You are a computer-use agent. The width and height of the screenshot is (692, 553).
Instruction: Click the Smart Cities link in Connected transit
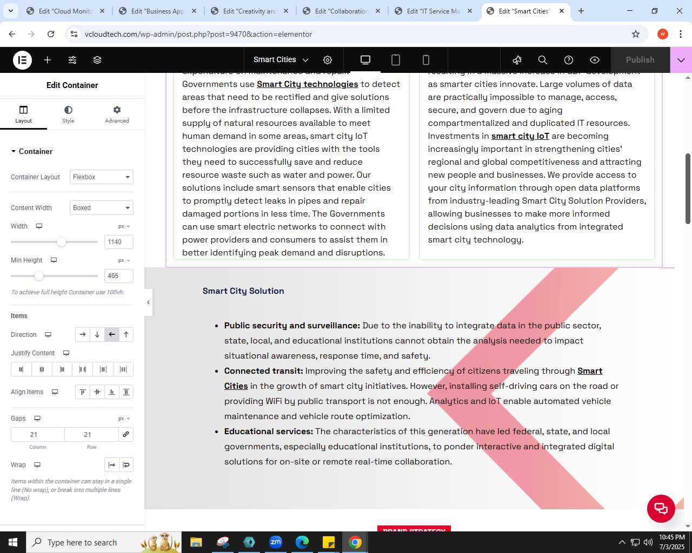[x=590, y=371]
